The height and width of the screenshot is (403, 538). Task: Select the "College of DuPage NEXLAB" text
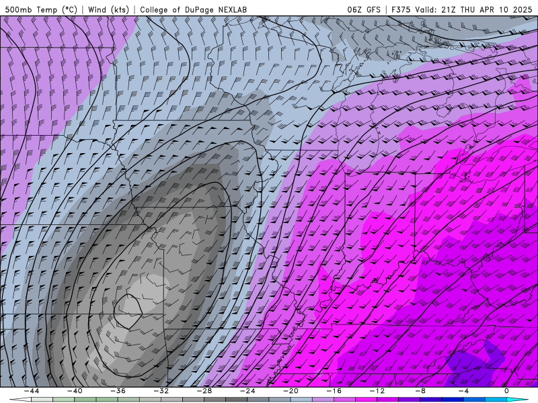click(x=193, y=9)
